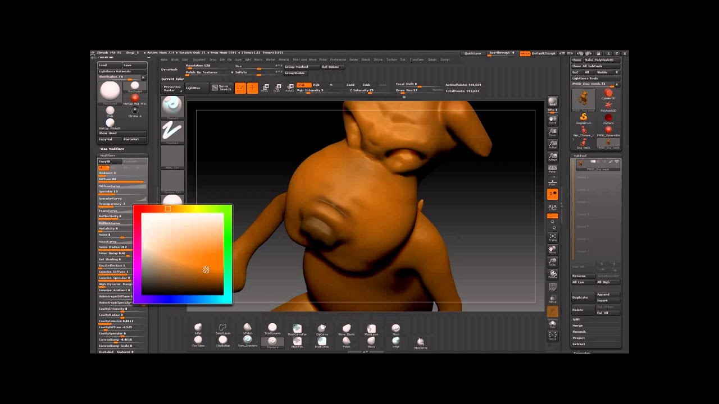Click the DefaultZScript label in title bar

point(544,53)
